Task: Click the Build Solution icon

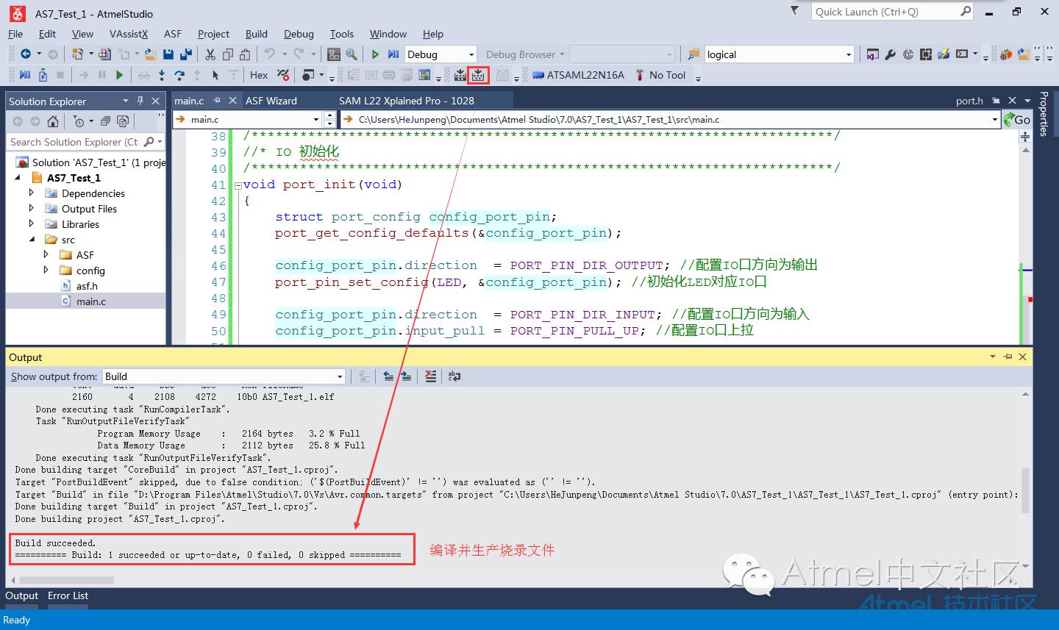Action: (x=460, y=75)
